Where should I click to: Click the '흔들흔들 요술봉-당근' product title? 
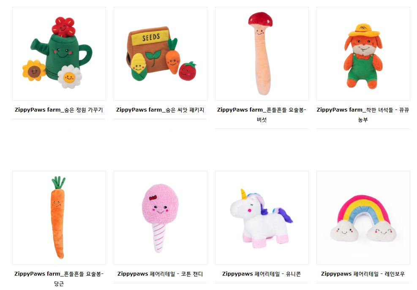(x=59, y=279)
